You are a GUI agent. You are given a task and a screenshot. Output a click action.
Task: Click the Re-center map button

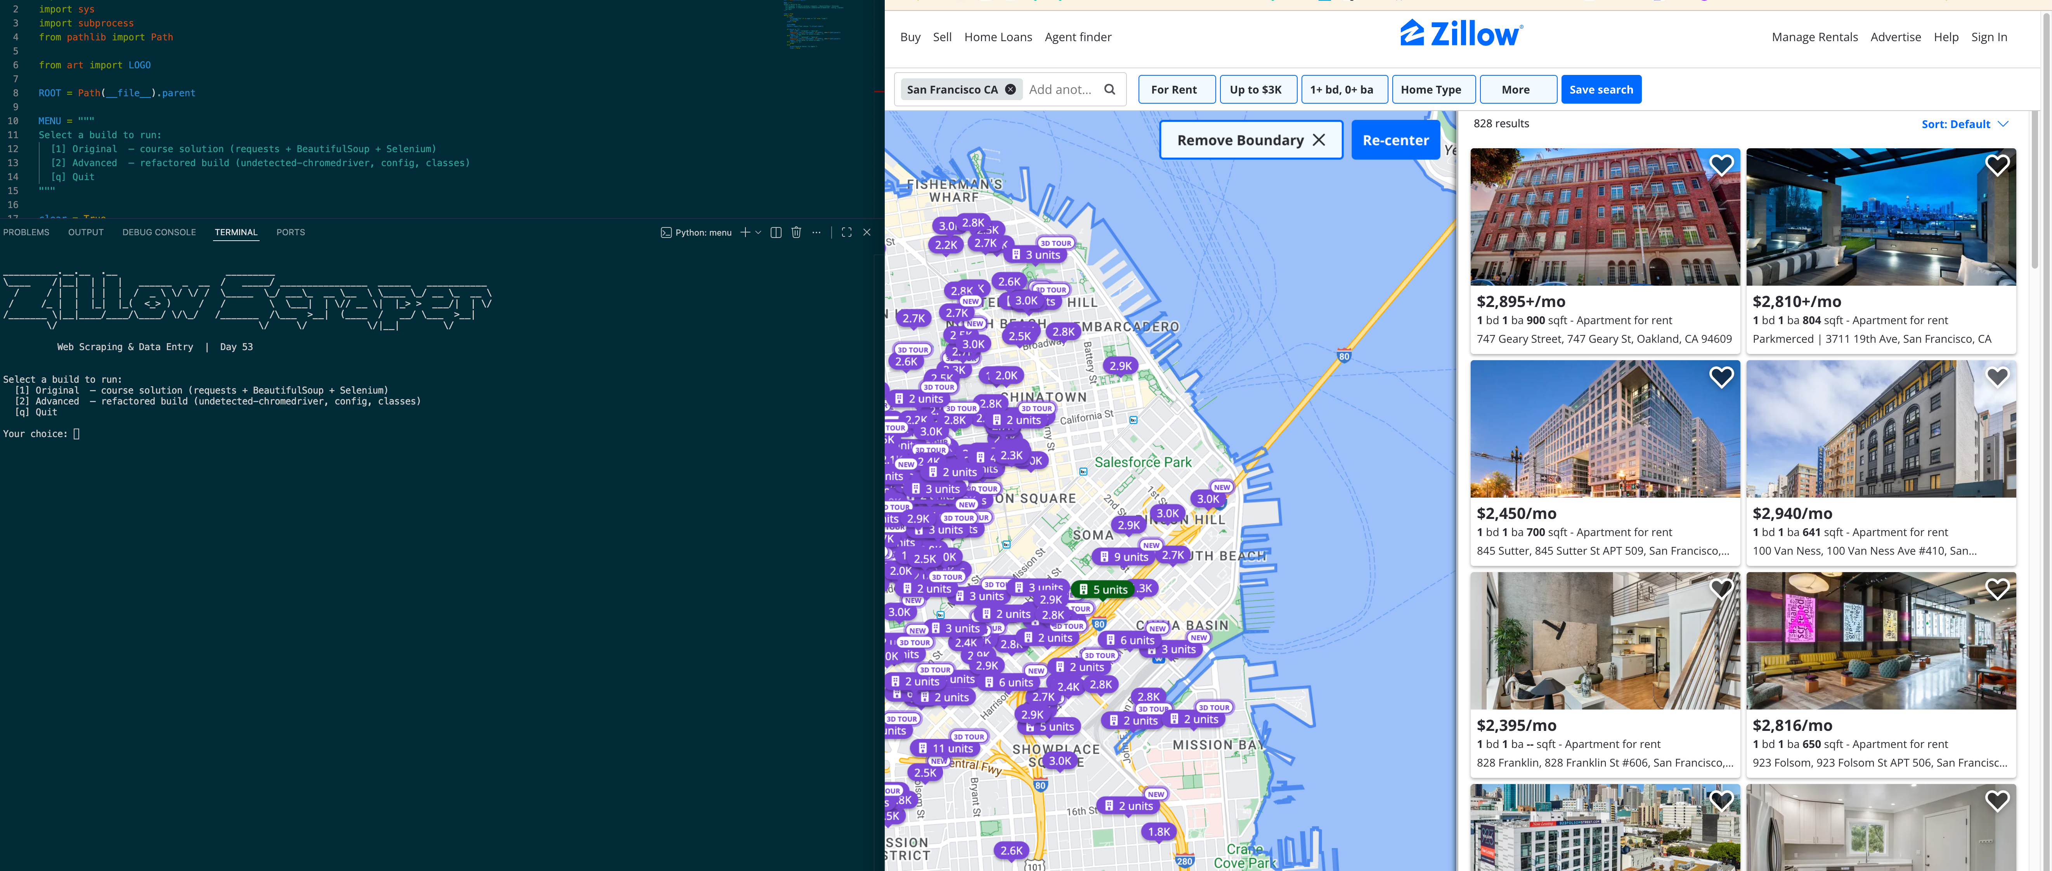tap(1395, 140)
